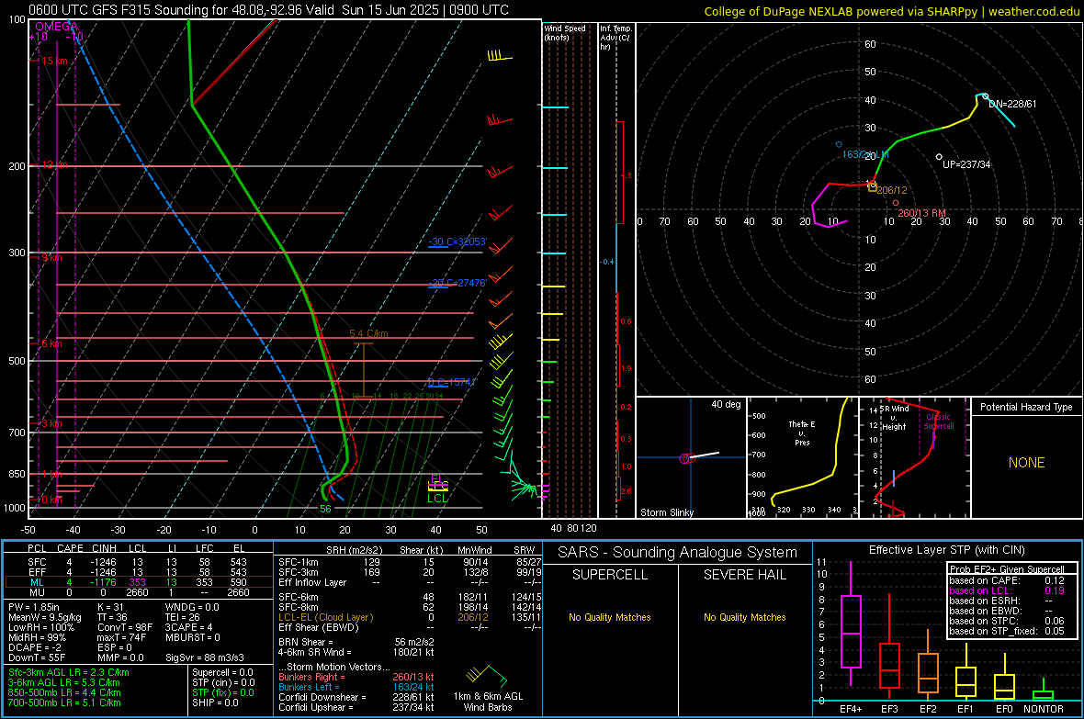1084x719 pixels.
Task: Click the DN=228/61 hodograph marker label
Action: 1012,104
